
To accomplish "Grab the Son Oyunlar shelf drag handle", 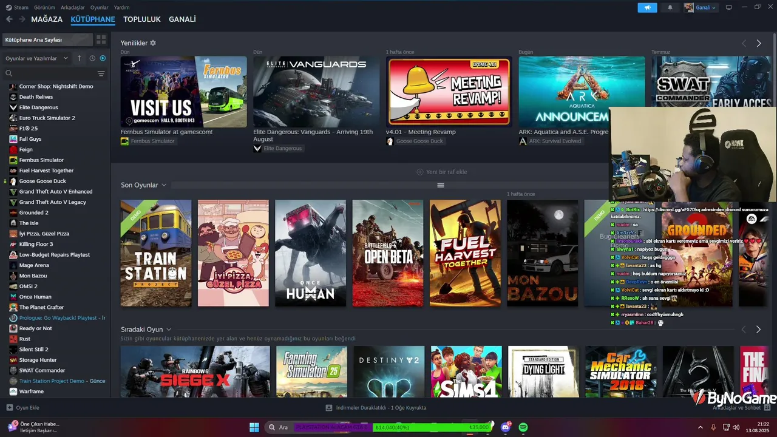I will (441, 185).
